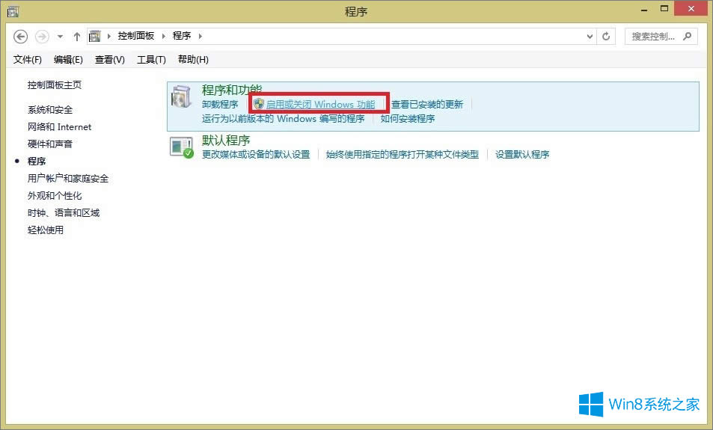This screenshot has height=430, width=713.
Task: Click the 程序和功能 icon
Action: [x=182, y=96]
